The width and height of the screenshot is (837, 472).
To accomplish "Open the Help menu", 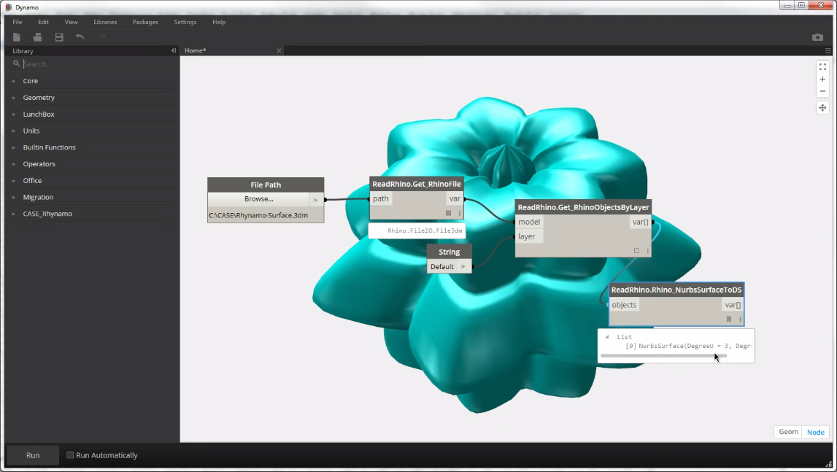I will pos(219,22).
